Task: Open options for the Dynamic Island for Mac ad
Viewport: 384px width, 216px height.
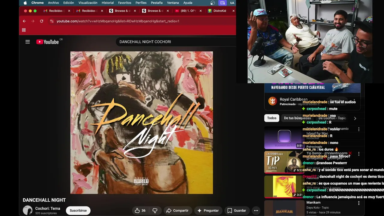Action: [x=359, y=129]
